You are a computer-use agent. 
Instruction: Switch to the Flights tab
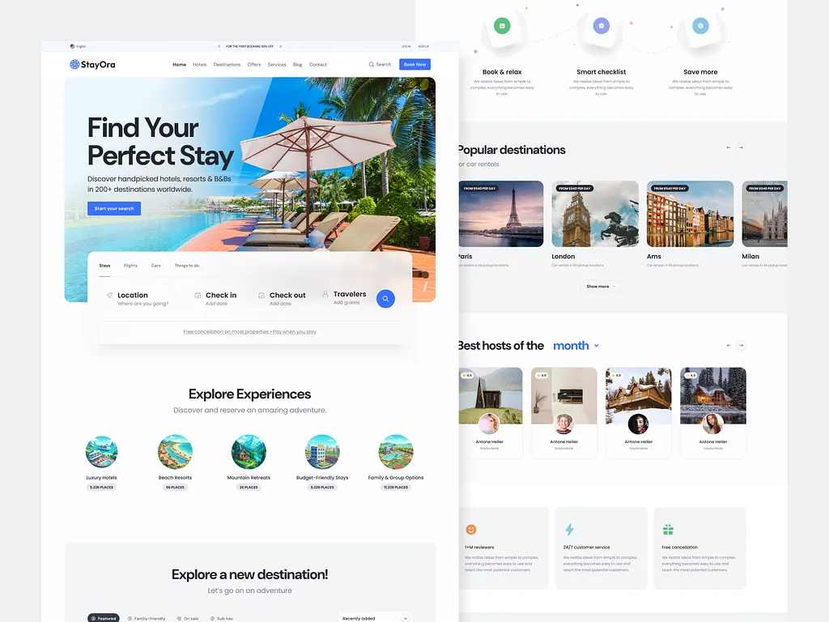[130, 265]
